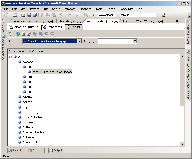Expand the Alberta tree node
Viewport: 192px width, 159px height.
pos(15,97)
